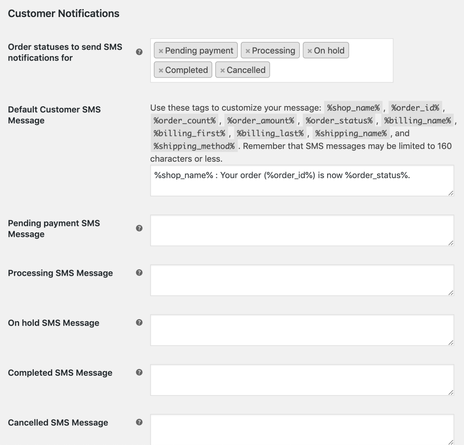Click the Processing SMS Message textarea

click(x=302, y=280)
